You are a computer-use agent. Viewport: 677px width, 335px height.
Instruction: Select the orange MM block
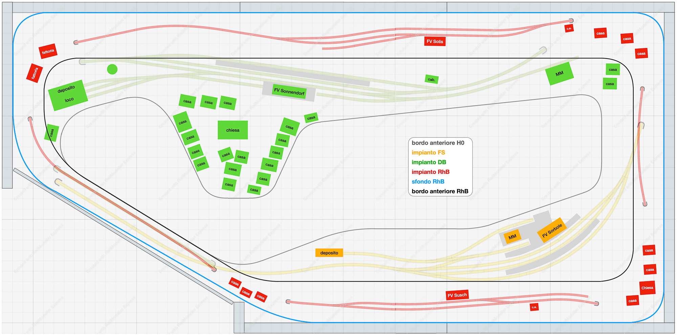click(x=512, y=237)
